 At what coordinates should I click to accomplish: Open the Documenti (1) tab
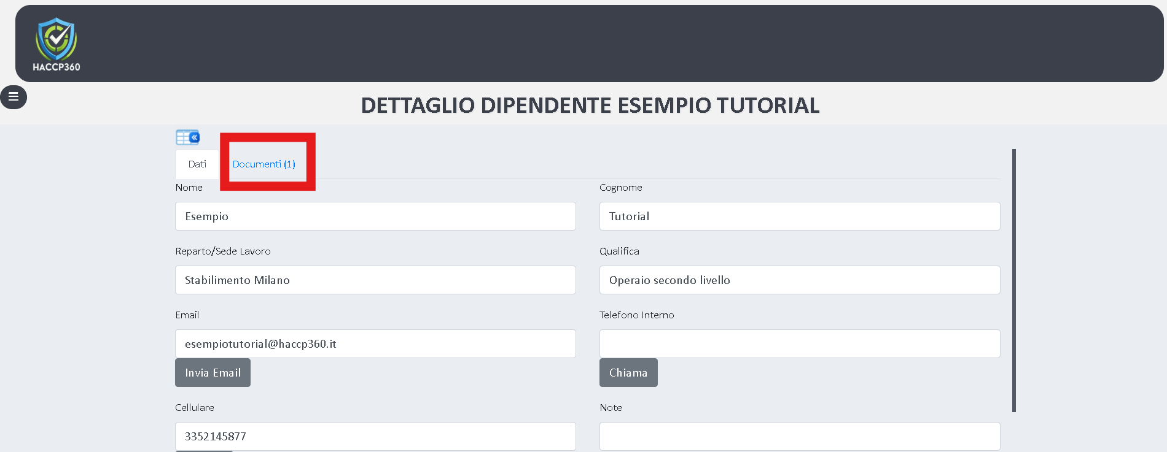[x=263, y=164]
